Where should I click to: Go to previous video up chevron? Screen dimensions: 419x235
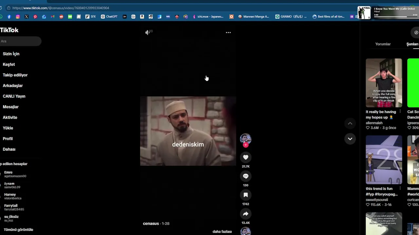(350, 123)
